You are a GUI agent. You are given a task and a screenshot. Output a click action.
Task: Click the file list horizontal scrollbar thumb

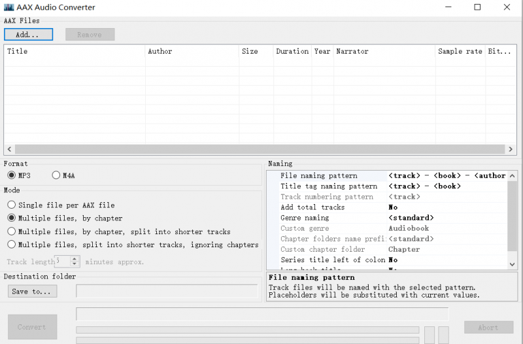(x=260, y=149)
